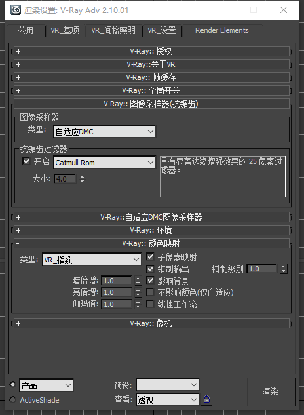Viewport: 304px width, 415px height.
Task: Open the Render Elements tab
Action: [x=222, y=30]
